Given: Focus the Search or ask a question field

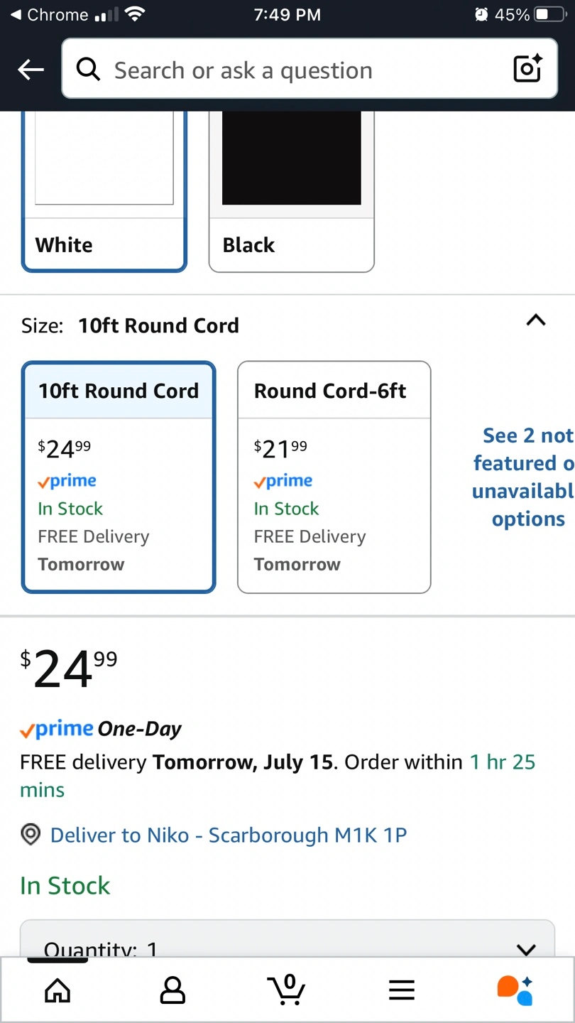Looking at the screenshot, I should tap(298, 70).
